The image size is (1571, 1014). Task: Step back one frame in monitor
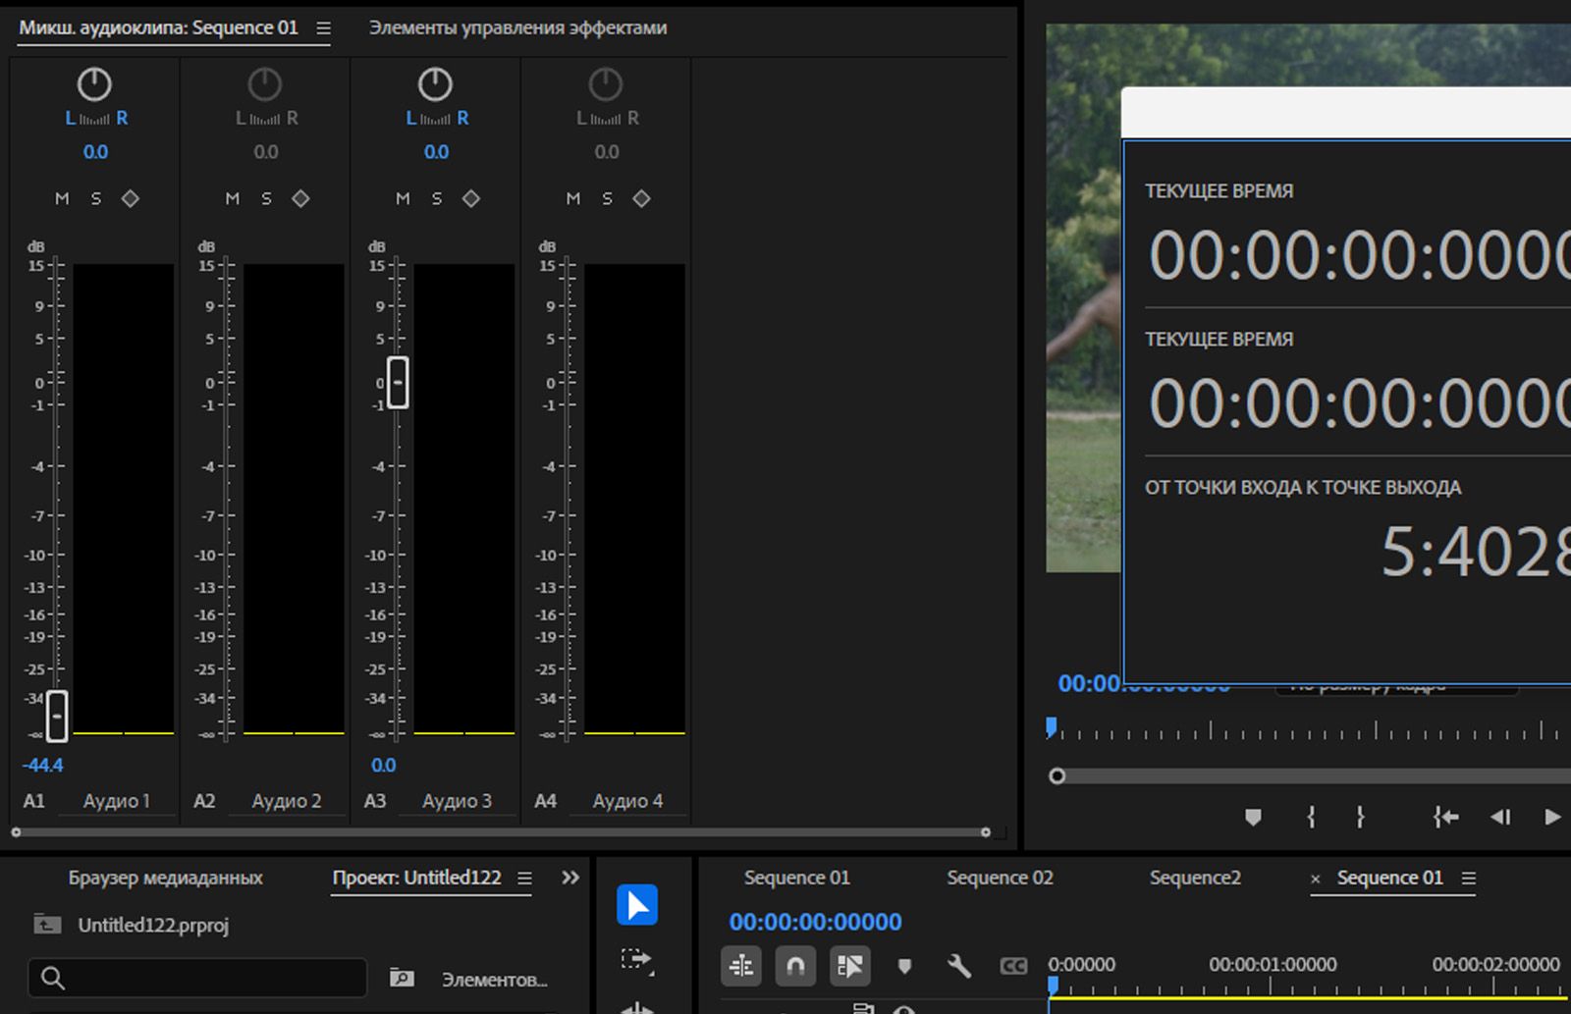point(1500,817)
